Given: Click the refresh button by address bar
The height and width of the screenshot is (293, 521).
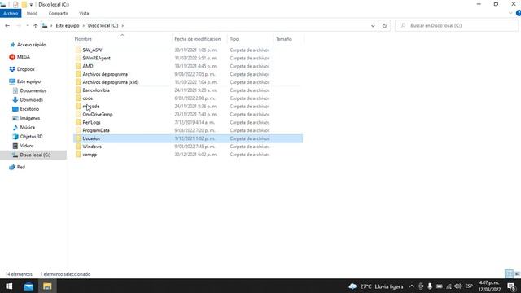Looking at the screenshot, I should click(384, 25).
